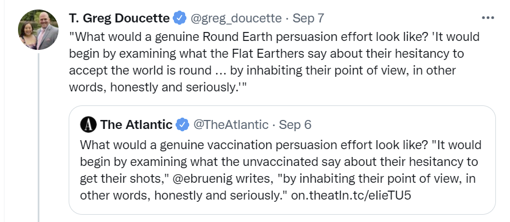Click the @ebruenig mention

click(202, 179)
